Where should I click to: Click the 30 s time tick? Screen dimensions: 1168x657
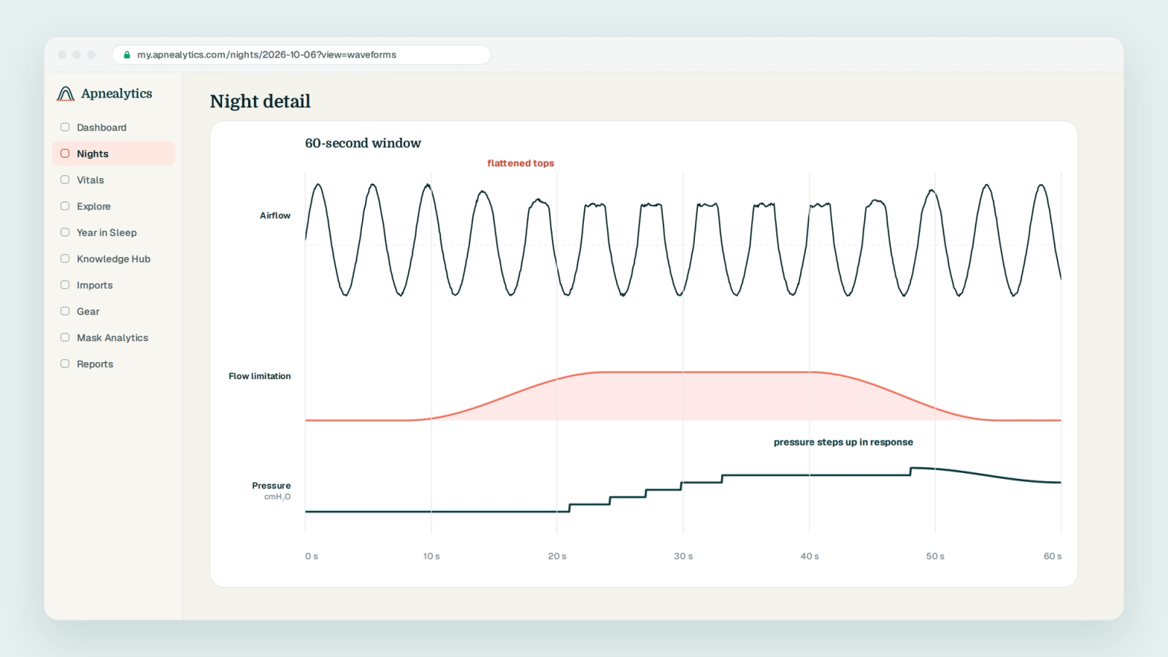(x=683, y=556)
